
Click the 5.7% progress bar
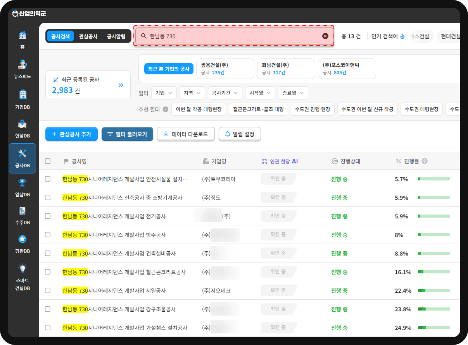[x=434, y=179]
